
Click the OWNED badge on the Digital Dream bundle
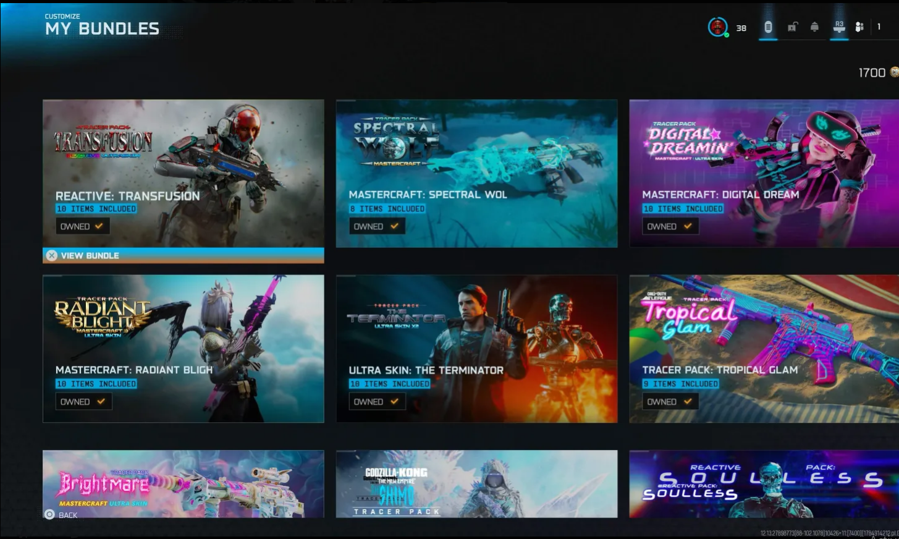tap(670, 226)
